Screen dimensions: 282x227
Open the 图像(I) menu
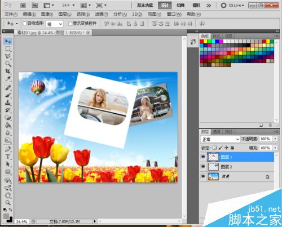[x=47, y=14]
